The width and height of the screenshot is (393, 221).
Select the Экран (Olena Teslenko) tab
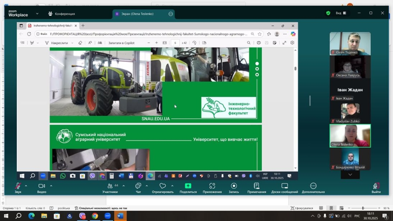pos(137,14)
